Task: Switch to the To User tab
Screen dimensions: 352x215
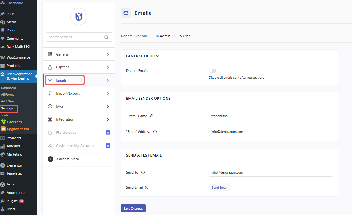Action: [184, 36]
